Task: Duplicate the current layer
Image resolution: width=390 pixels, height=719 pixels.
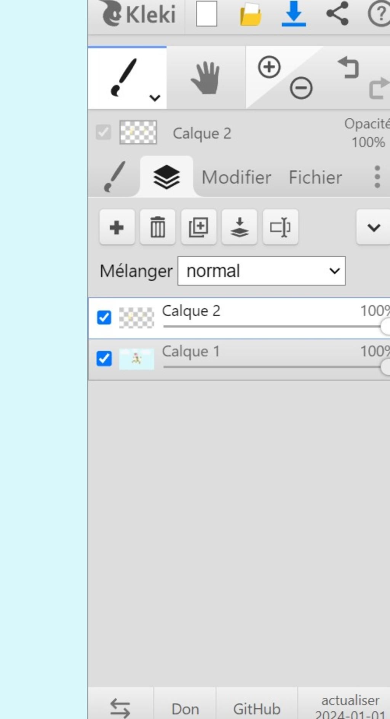Action: pyautogui.click(x=198, y=227)
